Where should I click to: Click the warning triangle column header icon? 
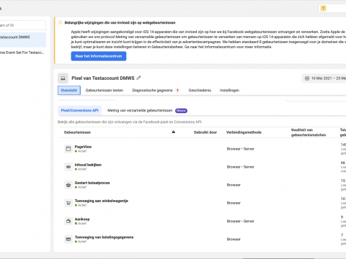click(x=173, y=132)
